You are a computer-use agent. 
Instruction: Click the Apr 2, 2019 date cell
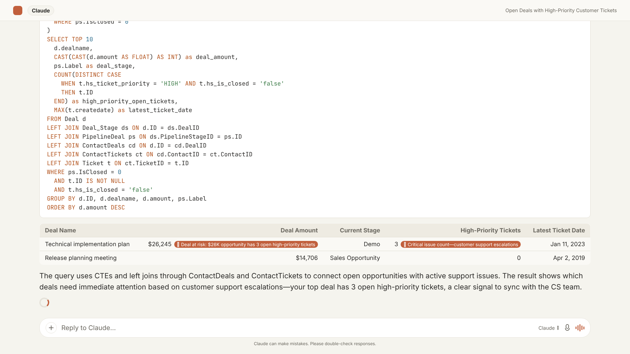569,258
